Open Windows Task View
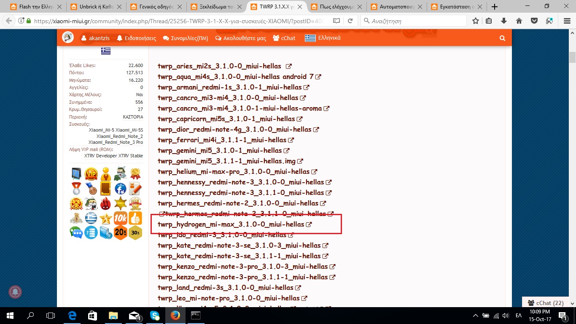Viewport: 576px width, 324px height. (51, 315)
